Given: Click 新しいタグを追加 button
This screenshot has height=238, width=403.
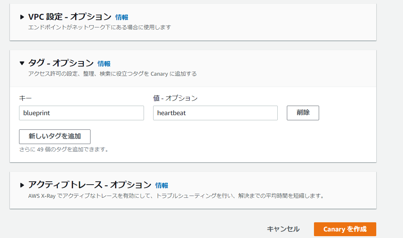Looking at the screenshot, I should coord(55,136).
